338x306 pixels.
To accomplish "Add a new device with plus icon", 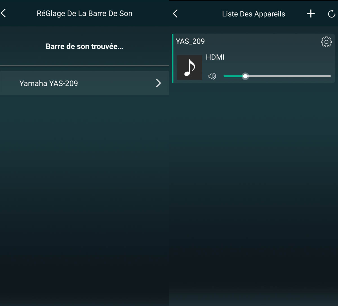I will tap(311, 14).
